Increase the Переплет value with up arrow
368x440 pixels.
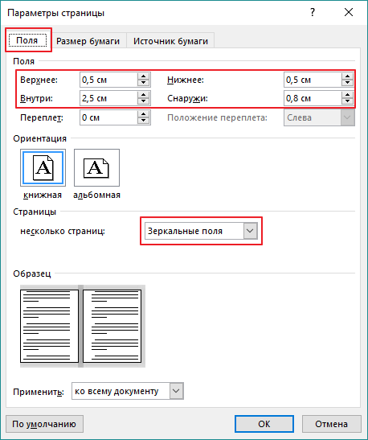pyautogui.click(x=144, y=114)
